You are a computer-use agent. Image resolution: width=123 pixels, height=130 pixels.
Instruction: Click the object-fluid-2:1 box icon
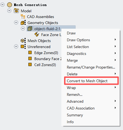(30, 29)
